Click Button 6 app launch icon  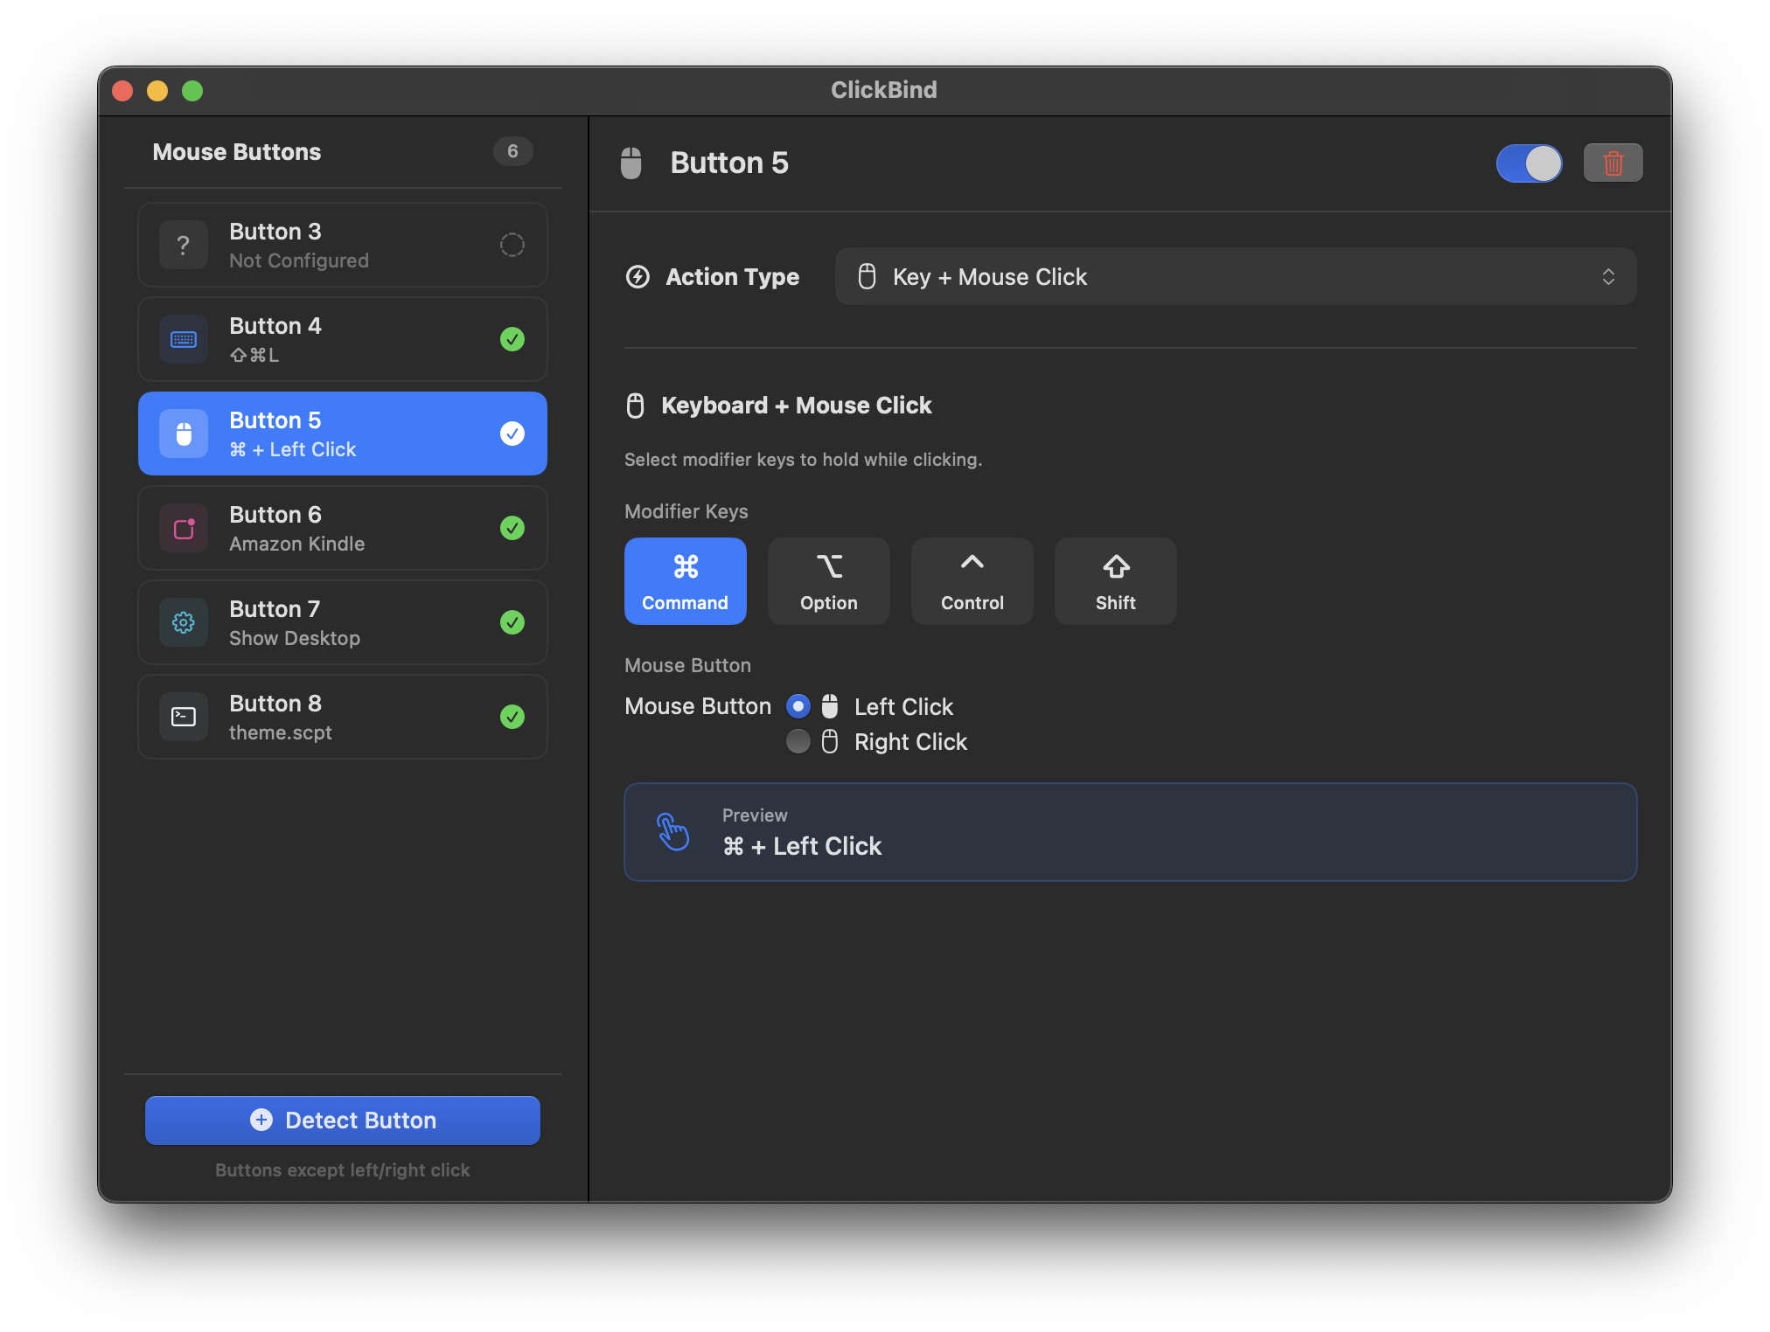point(184,528)
